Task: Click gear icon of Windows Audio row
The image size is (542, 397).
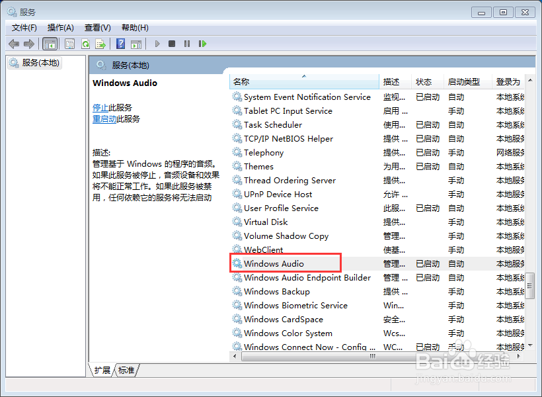Action: (237, 263)
